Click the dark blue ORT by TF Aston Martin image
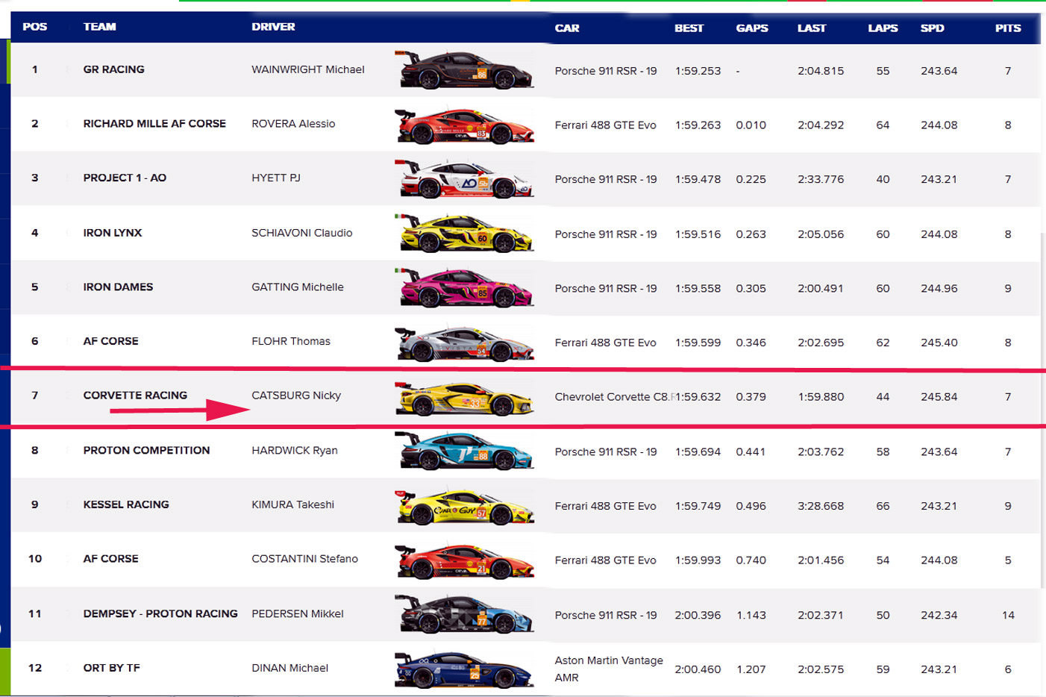1046x697 pixels. 464,669
